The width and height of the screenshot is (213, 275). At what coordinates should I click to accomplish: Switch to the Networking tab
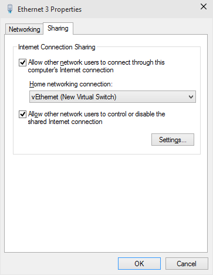point(24,29)
